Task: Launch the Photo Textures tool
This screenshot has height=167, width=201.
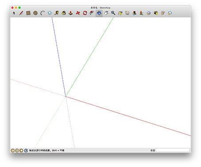Action: click(141, 13)
